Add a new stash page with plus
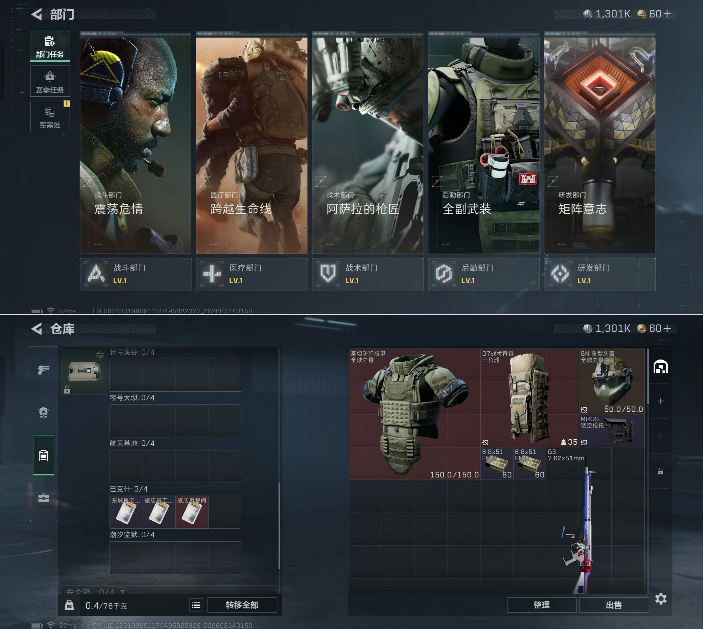 [660, 401]
